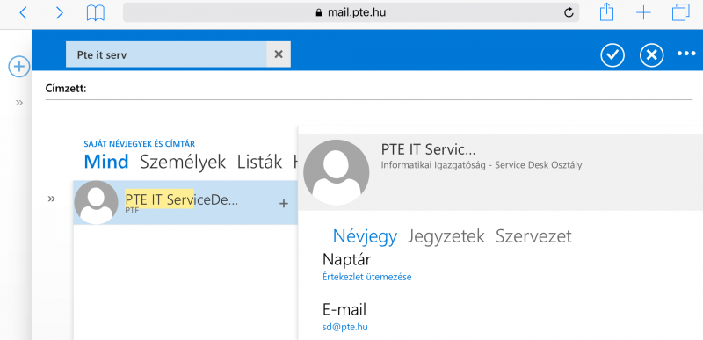Switch to the Személyek tab

pos(183,163)
